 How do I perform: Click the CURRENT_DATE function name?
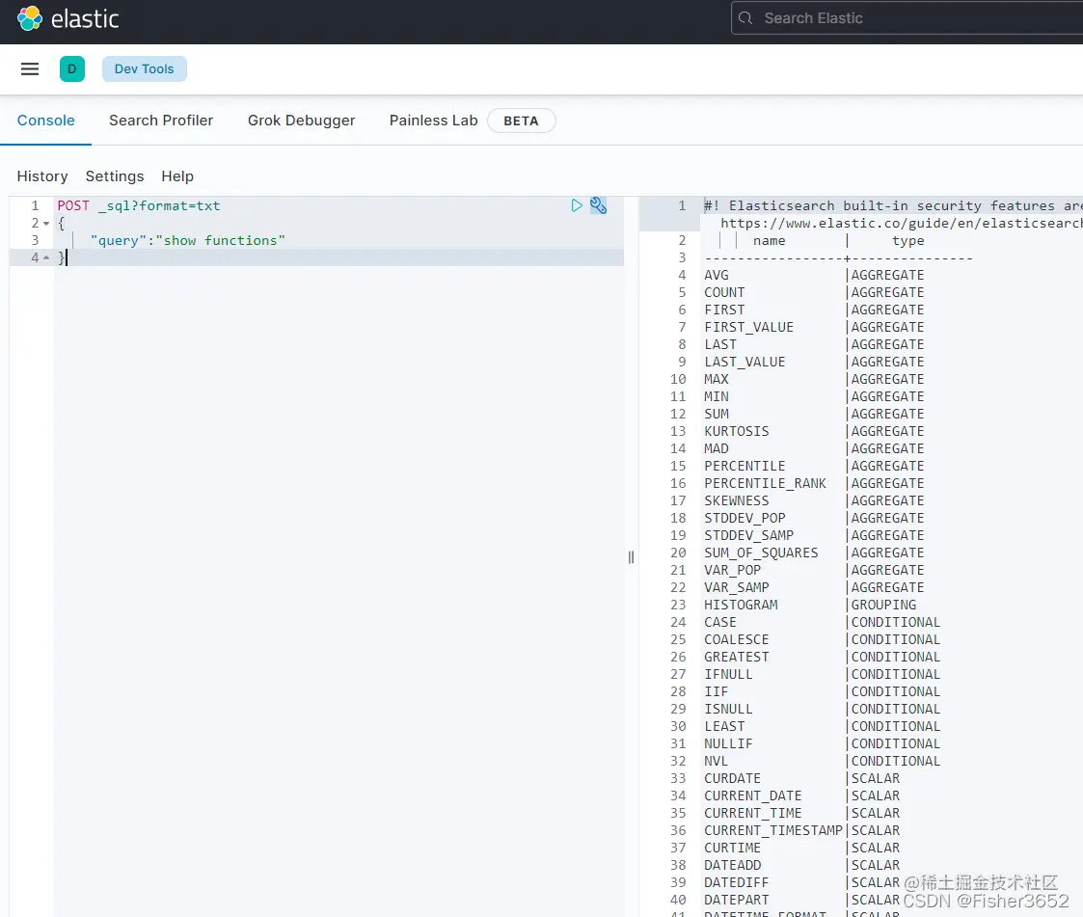(753, 796)
